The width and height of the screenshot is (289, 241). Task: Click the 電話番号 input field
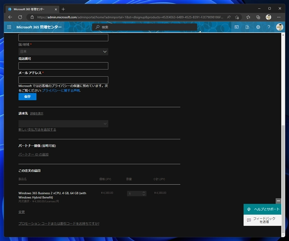click(x=63, y=66)
